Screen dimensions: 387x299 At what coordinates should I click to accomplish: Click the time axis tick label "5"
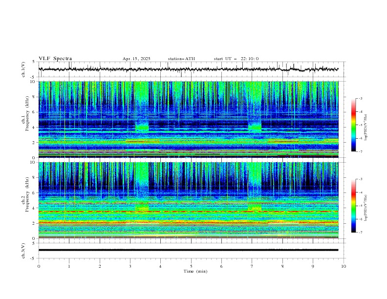pos(191,266)
